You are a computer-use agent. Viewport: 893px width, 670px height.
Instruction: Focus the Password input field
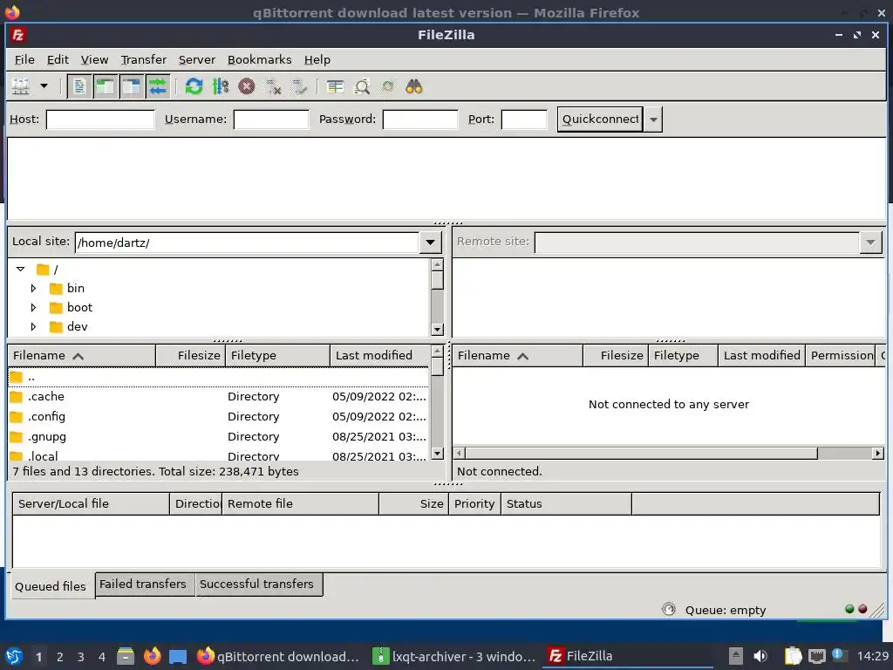click(x=420, y=120)
